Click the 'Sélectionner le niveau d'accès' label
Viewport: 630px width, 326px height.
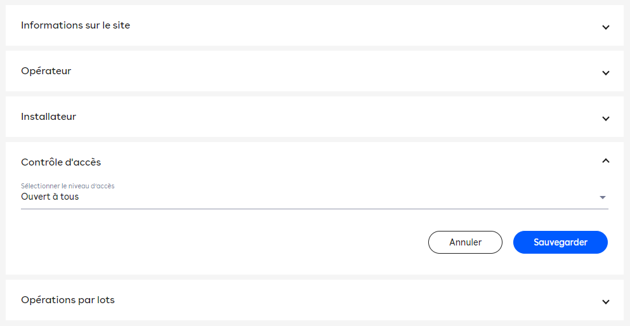point(67,186)
